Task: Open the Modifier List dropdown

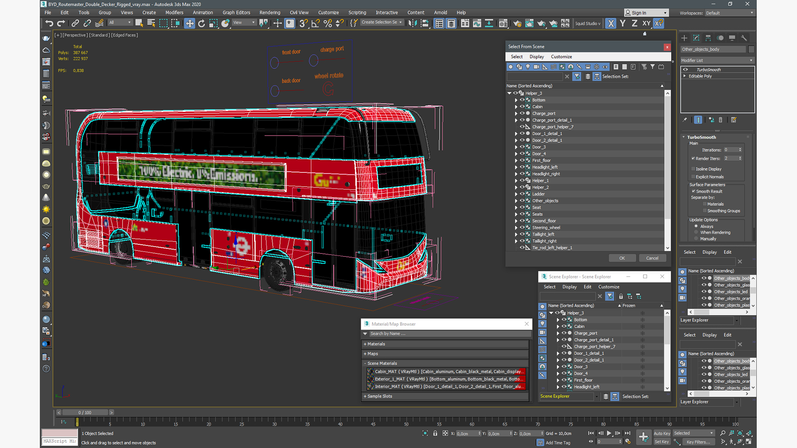Action: [x=717, y=61]
